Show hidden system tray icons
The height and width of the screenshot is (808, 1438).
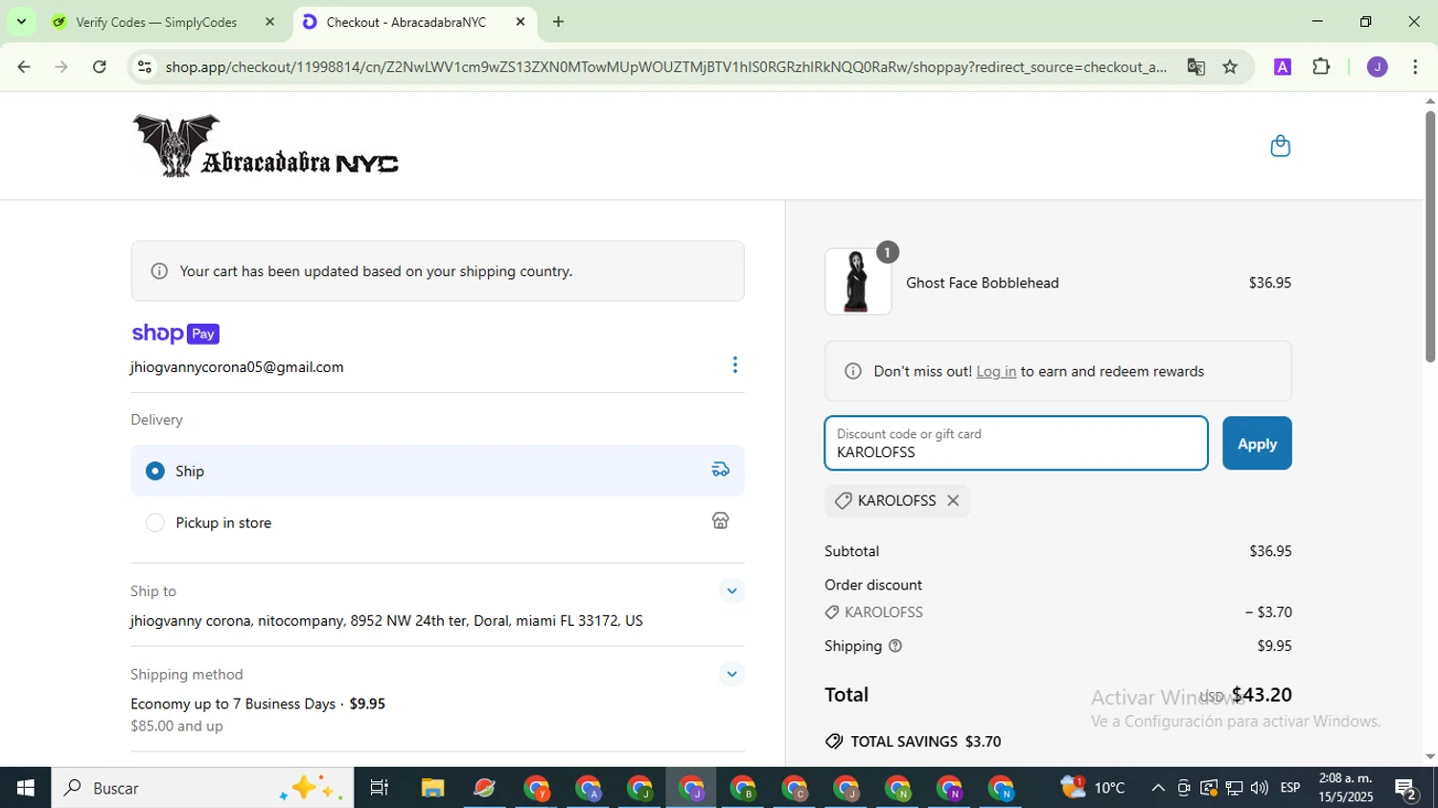click(x=1158, y=788)
